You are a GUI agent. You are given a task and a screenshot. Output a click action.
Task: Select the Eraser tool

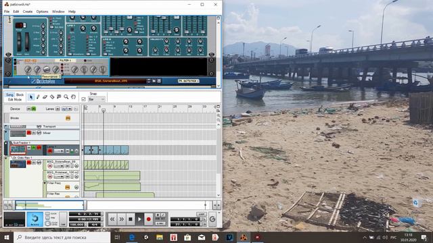(x=45, y=97)
